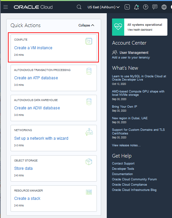Open AMD-based Compute GPU shape news item
Viewport: 172px width, 218px height.
point(138,93)
